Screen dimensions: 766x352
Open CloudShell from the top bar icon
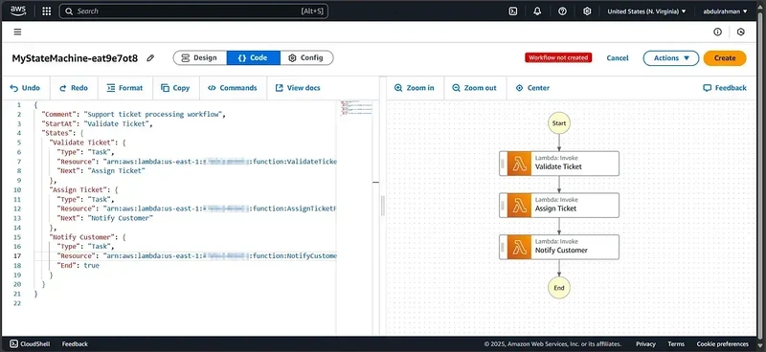click(513, 11)
